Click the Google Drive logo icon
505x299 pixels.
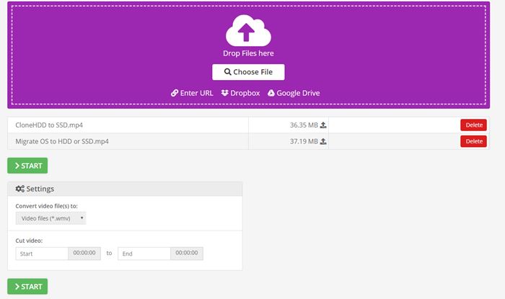(271, 93)
